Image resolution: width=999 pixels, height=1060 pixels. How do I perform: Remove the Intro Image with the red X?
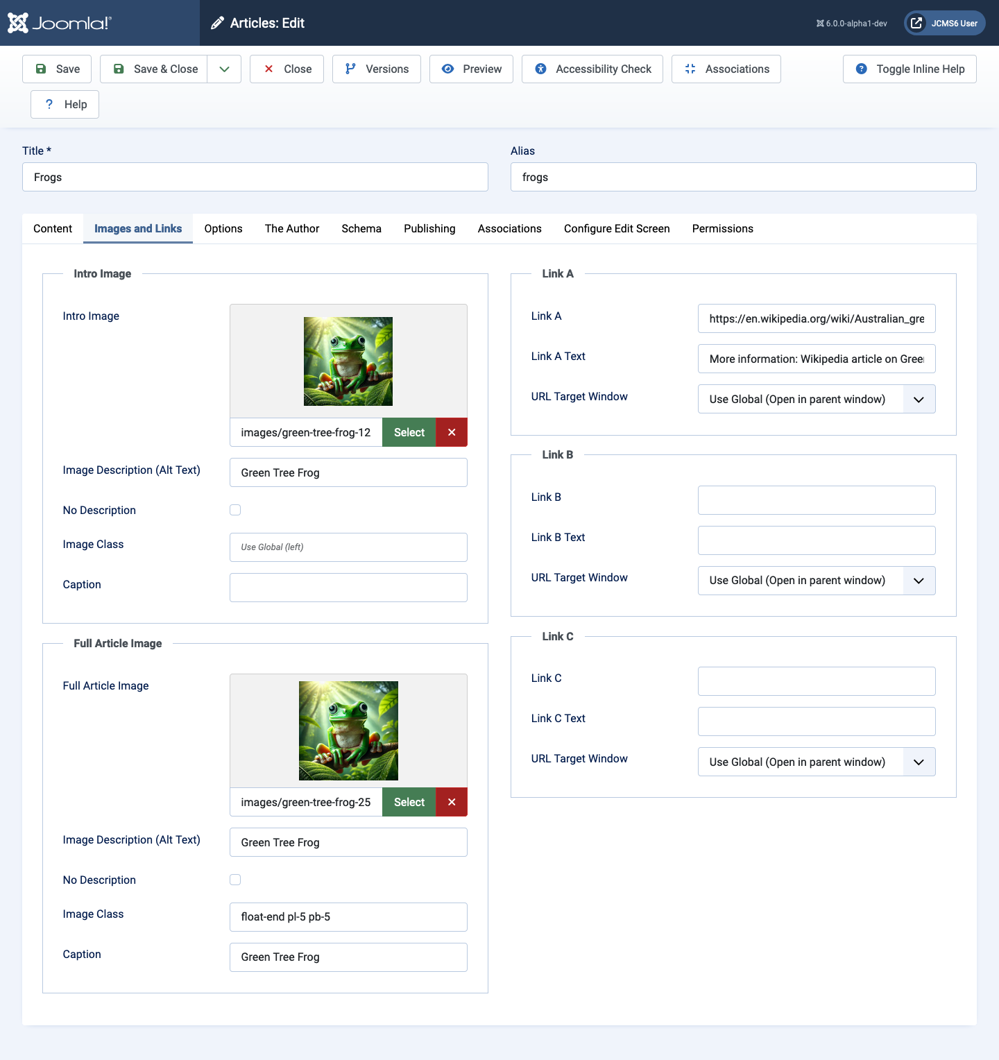click(451, 431)
